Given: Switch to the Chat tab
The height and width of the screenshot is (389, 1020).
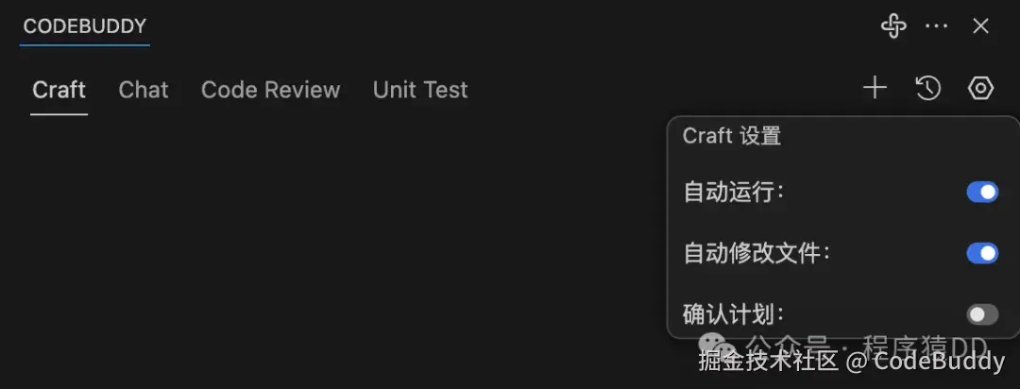Looking at the screenshot, I should click(144, 90).
